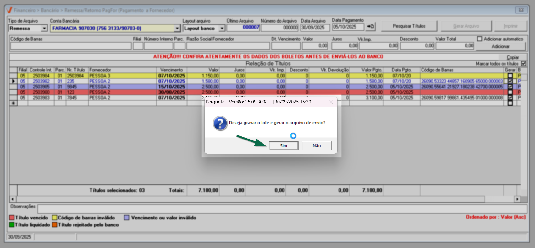Viewport: 535px width, 248px height.
Task: Click the red Título vencido legend swatch
Action: tap(12, 218)
